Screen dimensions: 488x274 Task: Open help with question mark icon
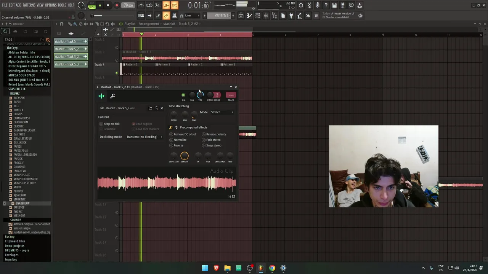tap(326, 5)
